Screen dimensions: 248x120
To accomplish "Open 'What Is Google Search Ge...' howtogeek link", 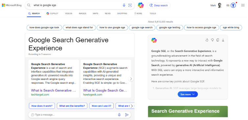I will 105,90.
